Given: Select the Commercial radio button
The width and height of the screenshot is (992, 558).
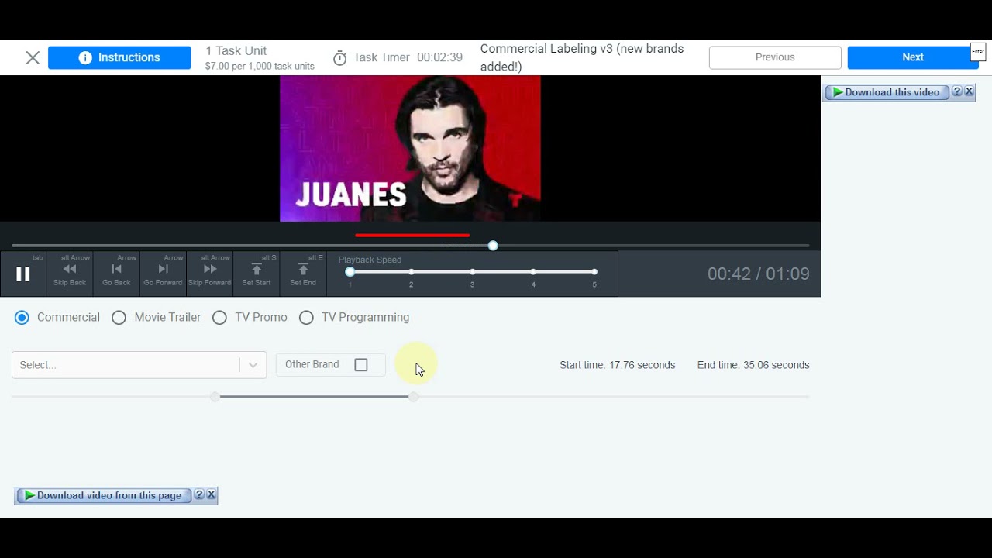Looking at the screenshot, I should click(x=22, y=317).
